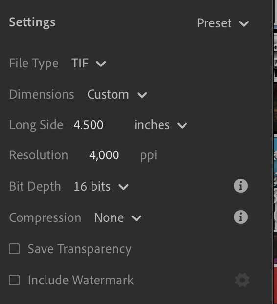Select the red thumbnail at right edge
277x304 pixels.
pyautogui.click(x=275, y=285)
